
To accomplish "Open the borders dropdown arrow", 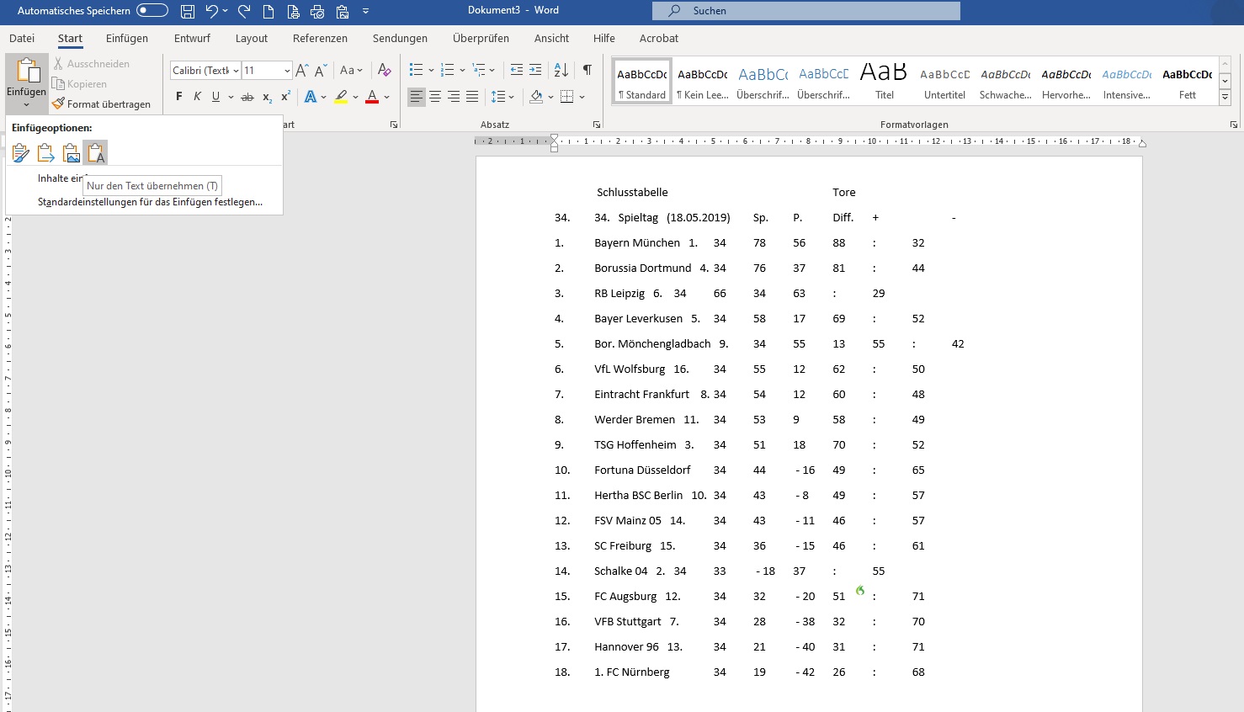I will [x=582, y=97].
